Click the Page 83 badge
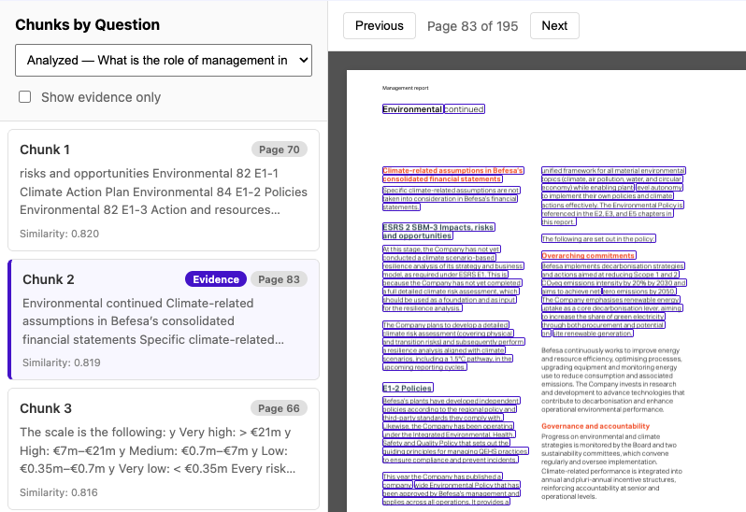 click(x=279, y=279)
